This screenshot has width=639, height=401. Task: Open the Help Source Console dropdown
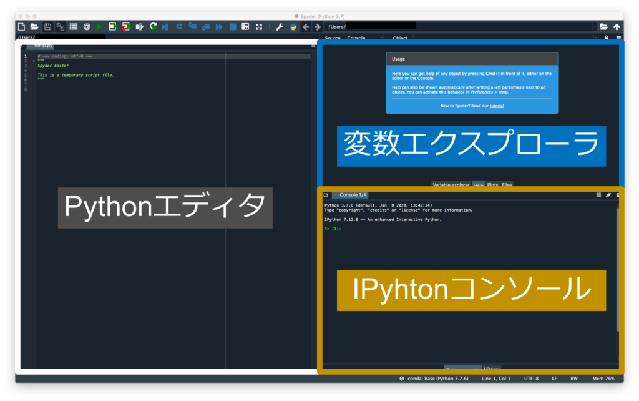(364, 38)
